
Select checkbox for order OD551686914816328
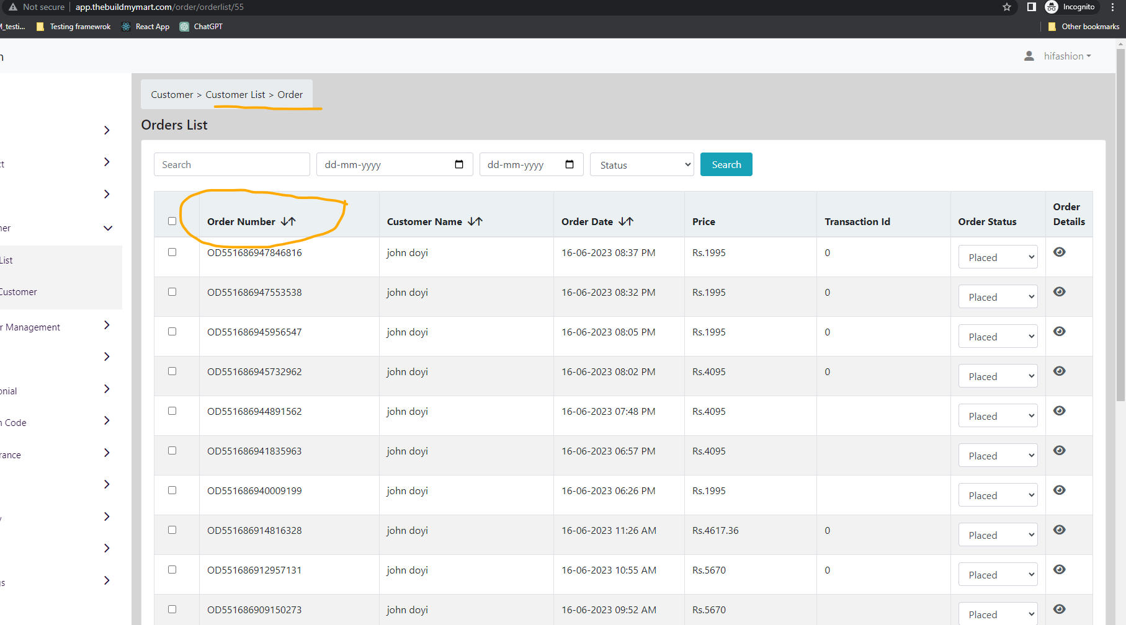[172, 530]
